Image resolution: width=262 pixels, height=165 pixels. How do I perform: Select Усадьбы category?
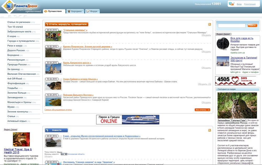[13, 88]
